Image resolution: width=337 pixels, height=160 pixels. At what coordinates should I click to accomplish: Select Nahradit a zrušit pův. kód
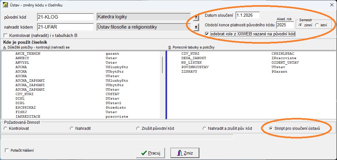(205, 129)
